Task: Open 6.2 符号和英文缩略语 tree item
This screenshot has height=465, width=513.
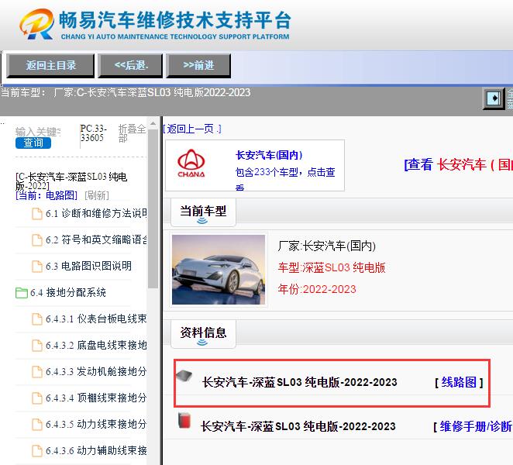Action: (96, 239)
